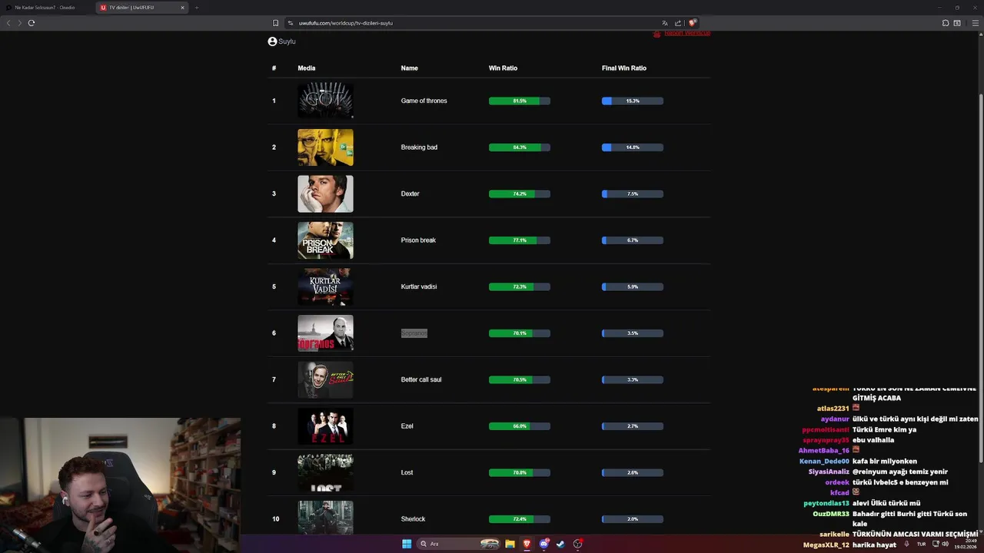This screenshot has height=553, width=984.
Task: Open the hamburger main menu
Action: click(976, 23)
